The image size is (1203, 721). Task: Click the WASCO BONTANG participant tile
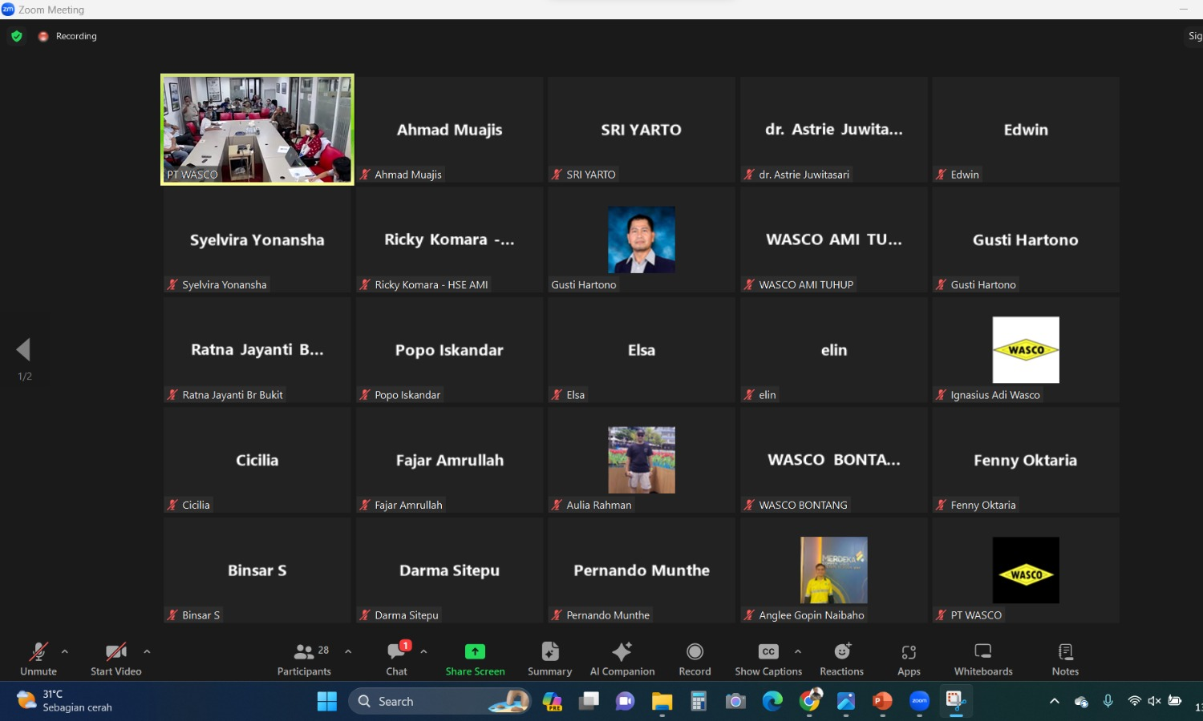coord(834,460)
